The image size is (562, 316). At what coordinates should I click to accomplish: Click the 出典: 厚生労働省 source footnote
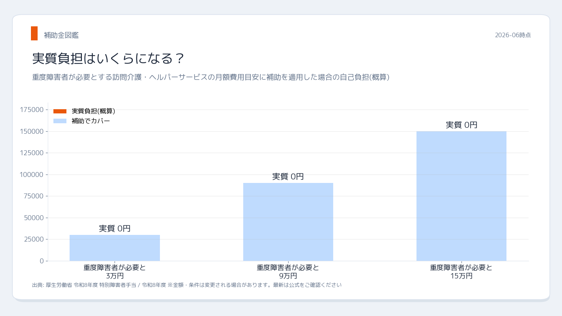tap(187, 285)
